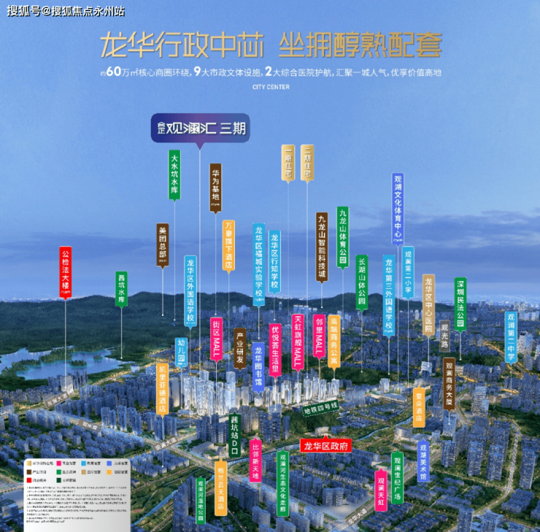Click the brown 产业研发 label
Screen dimensions: 540x532
coord(239,348)
